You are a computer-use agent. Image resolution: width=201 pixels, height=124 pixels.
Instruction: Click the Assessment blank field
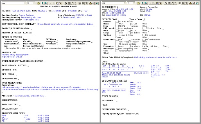tap(117, 101)
